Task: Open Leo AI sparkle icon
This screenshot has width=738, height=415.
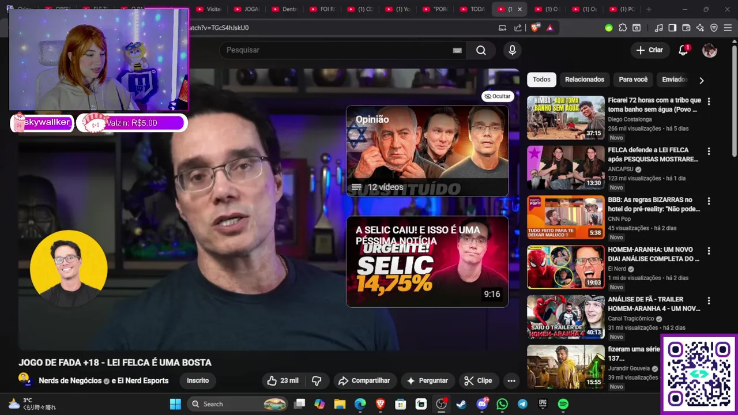Action: click(700, 28)
